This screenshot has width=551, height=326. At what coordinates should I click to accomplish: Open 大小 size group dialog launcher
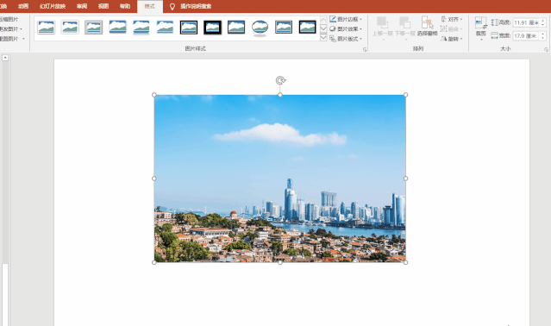point(546,49)
